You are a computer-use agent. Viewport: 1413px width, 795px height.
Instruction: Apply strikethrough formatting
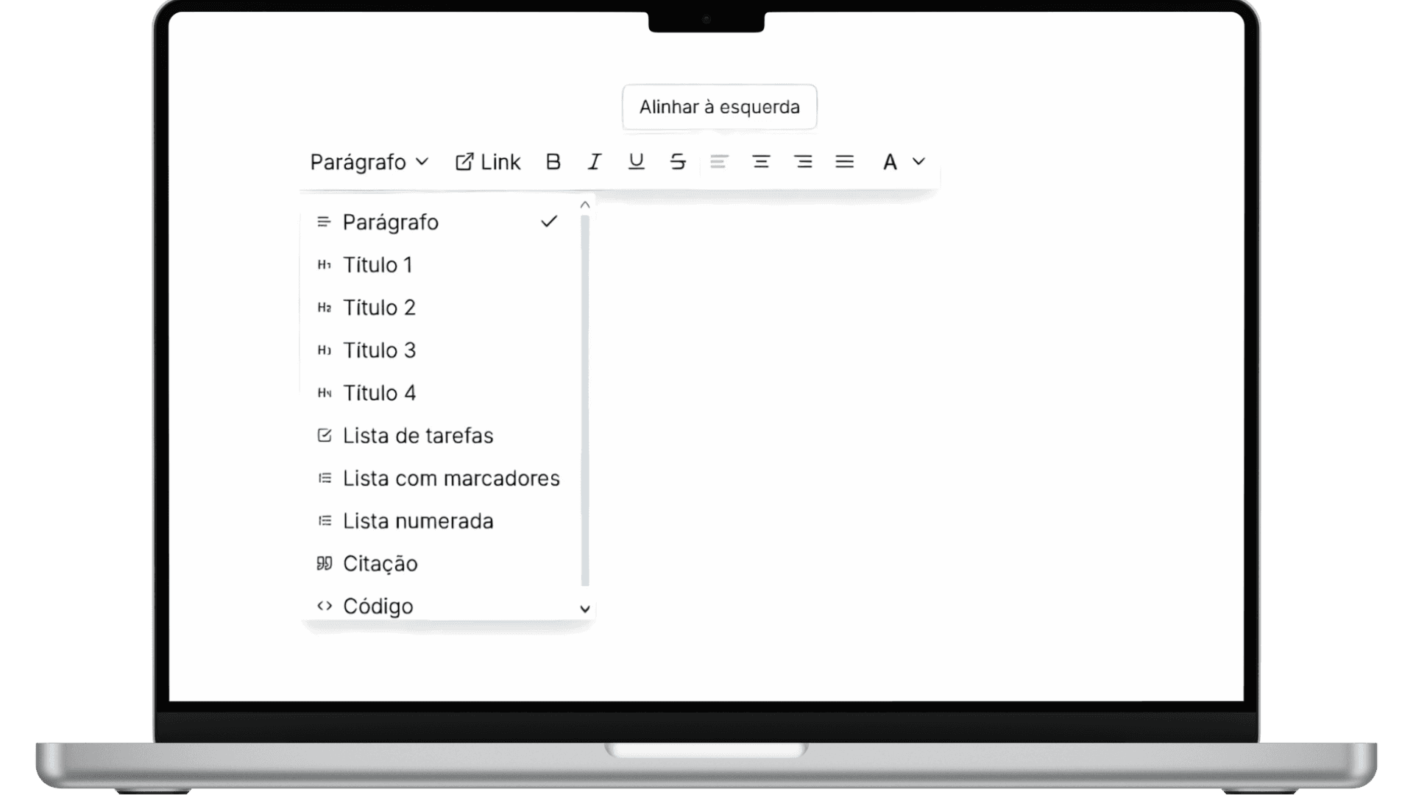click(x=678, y=162)
